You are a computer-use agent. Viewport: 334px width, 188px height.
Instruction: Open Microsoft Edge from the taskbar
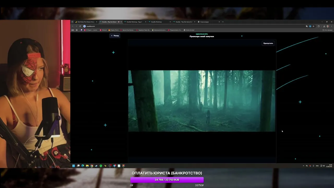[83, 166]
